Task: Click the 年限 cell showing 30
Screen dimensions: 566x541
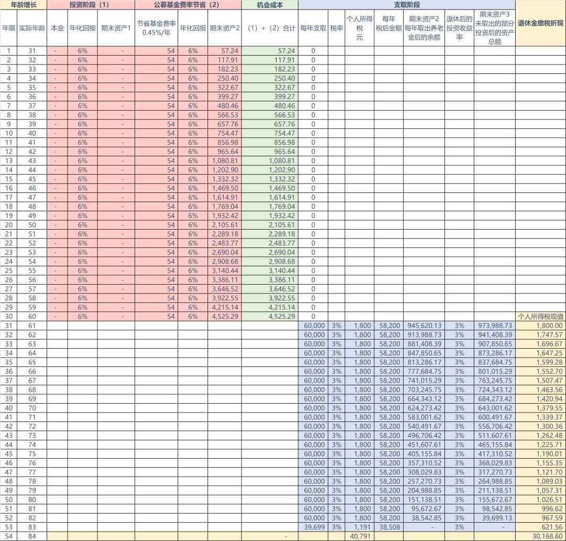Action: pos(9,316)
